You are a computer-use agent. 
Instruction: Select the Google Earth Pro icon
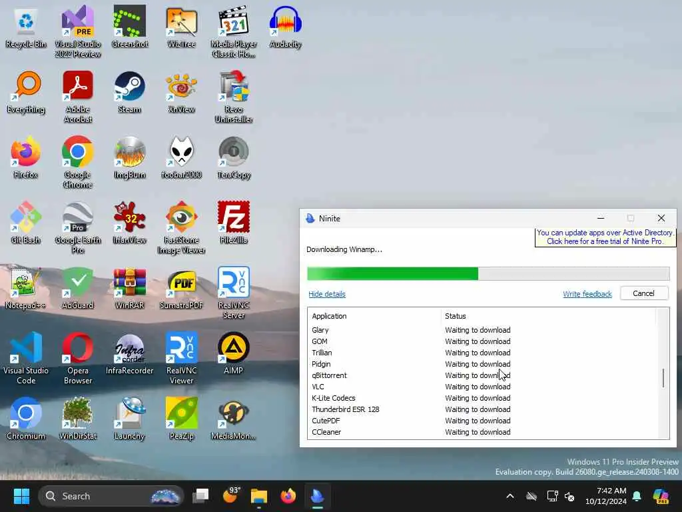click(78, 228)
